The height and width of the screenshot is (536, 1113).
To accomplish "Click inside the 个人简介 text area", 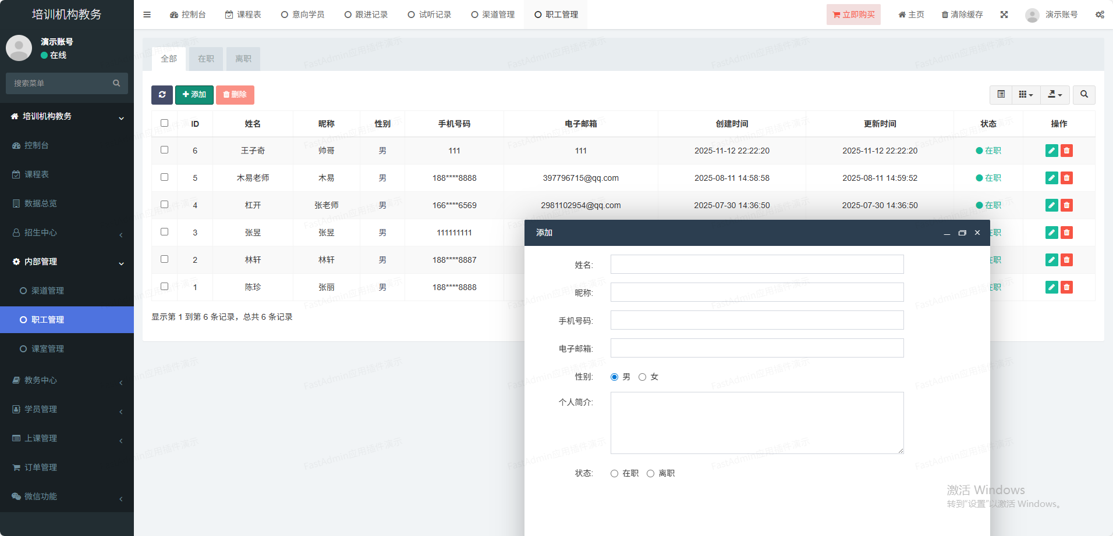I will (x=757, y=423).
